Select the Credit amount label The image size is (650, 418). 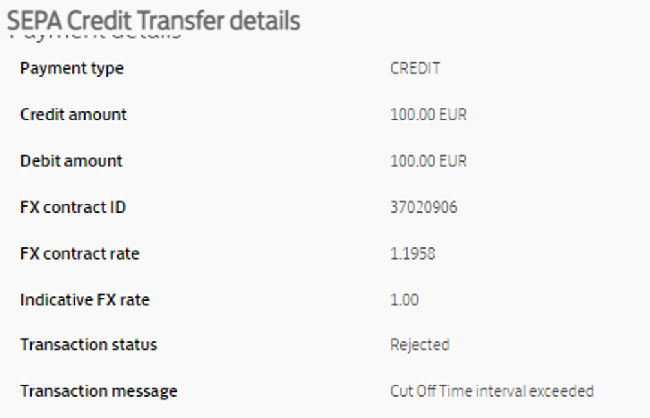point(74,115)
